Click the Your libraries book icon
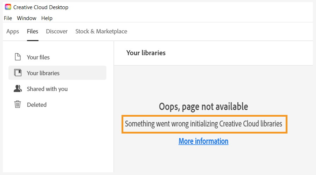Viewport: 316px width, 175px height. [17, 73]
